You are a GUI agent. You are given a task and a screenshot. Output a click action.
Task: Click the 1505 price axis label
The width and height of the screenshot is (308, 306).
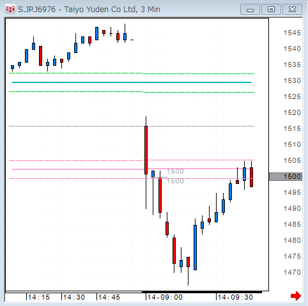pyautogui.click(x=292, y=160)
